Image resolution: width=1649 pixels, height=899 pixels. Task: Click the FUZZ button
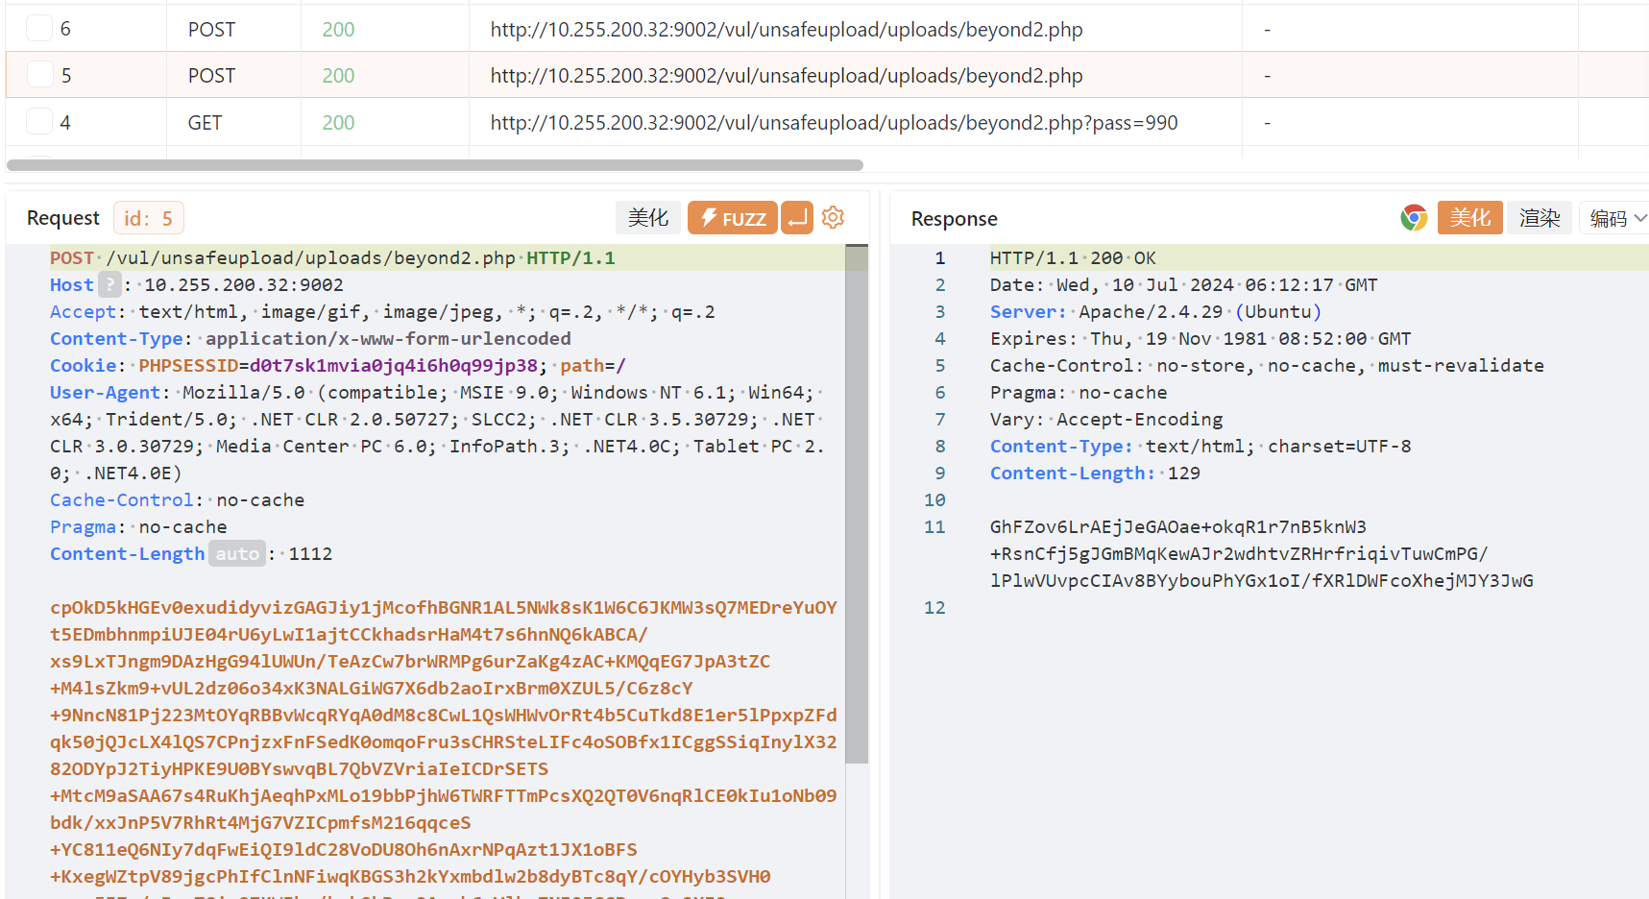click(x=733, y=218)
